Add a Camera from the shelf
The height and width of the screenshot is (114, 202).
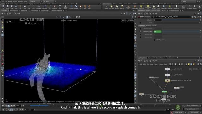click(106, 7)
